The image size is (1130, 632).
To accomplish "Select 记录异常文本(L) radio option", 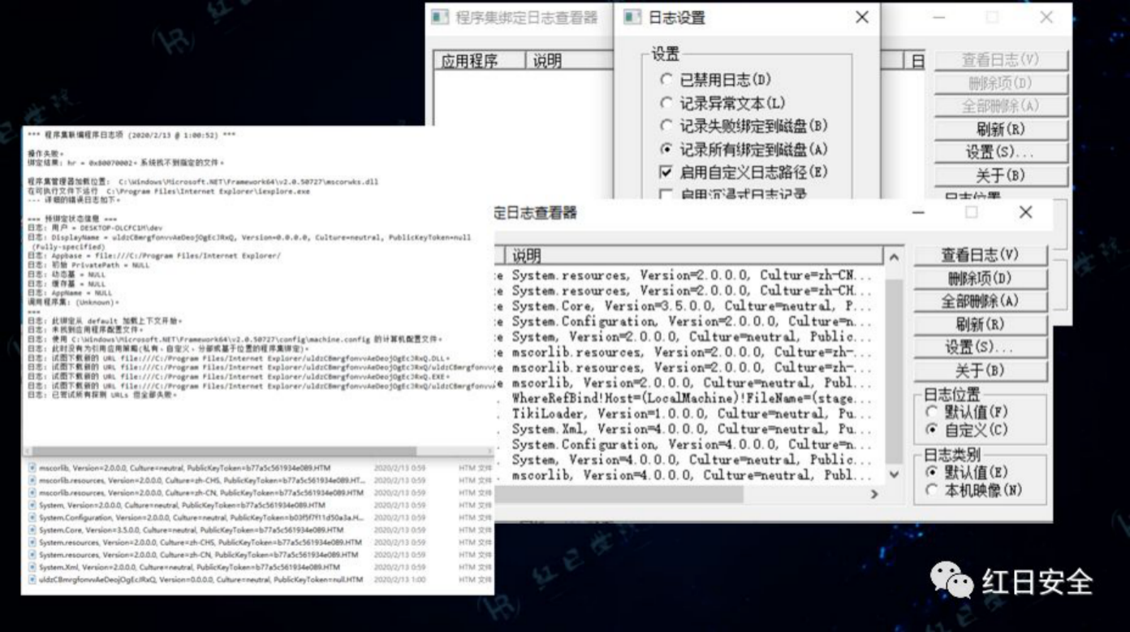I will 666,103.
